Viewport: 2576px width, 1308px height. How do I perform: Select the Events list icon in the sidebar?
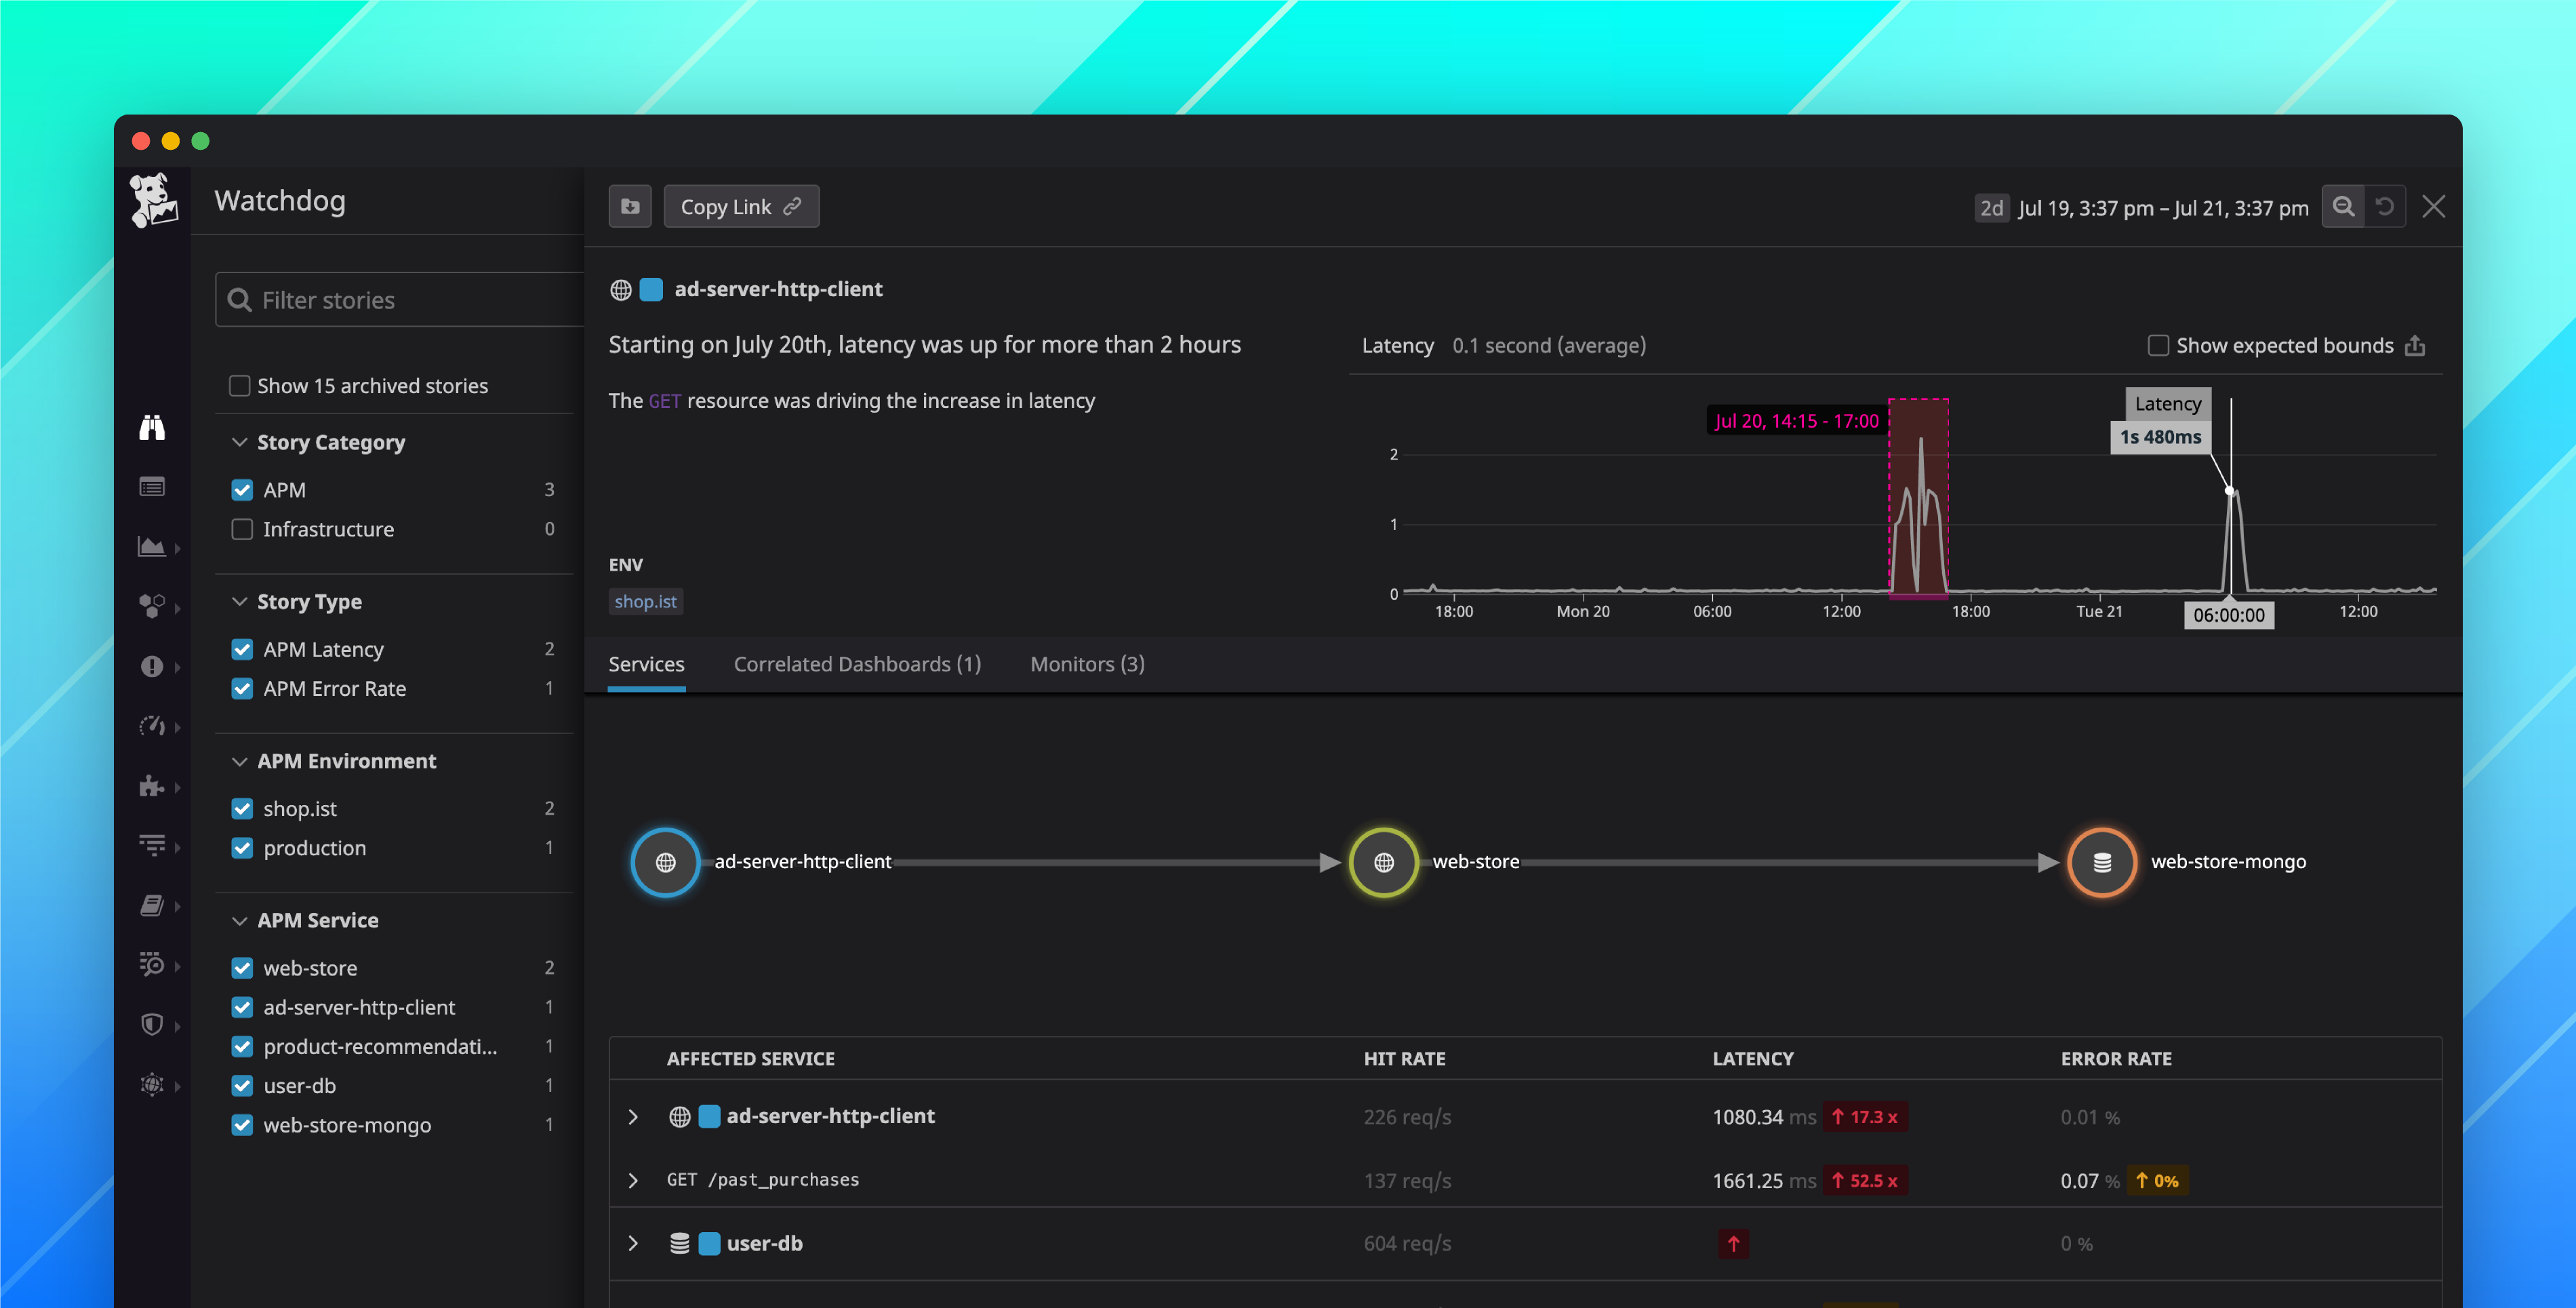click(x=152, y=486)
